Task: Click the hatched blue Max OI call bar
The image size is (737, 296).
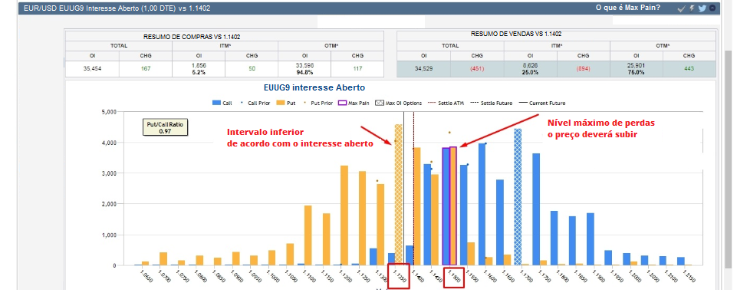Action: pyautogui.click(x=518, y=197)
